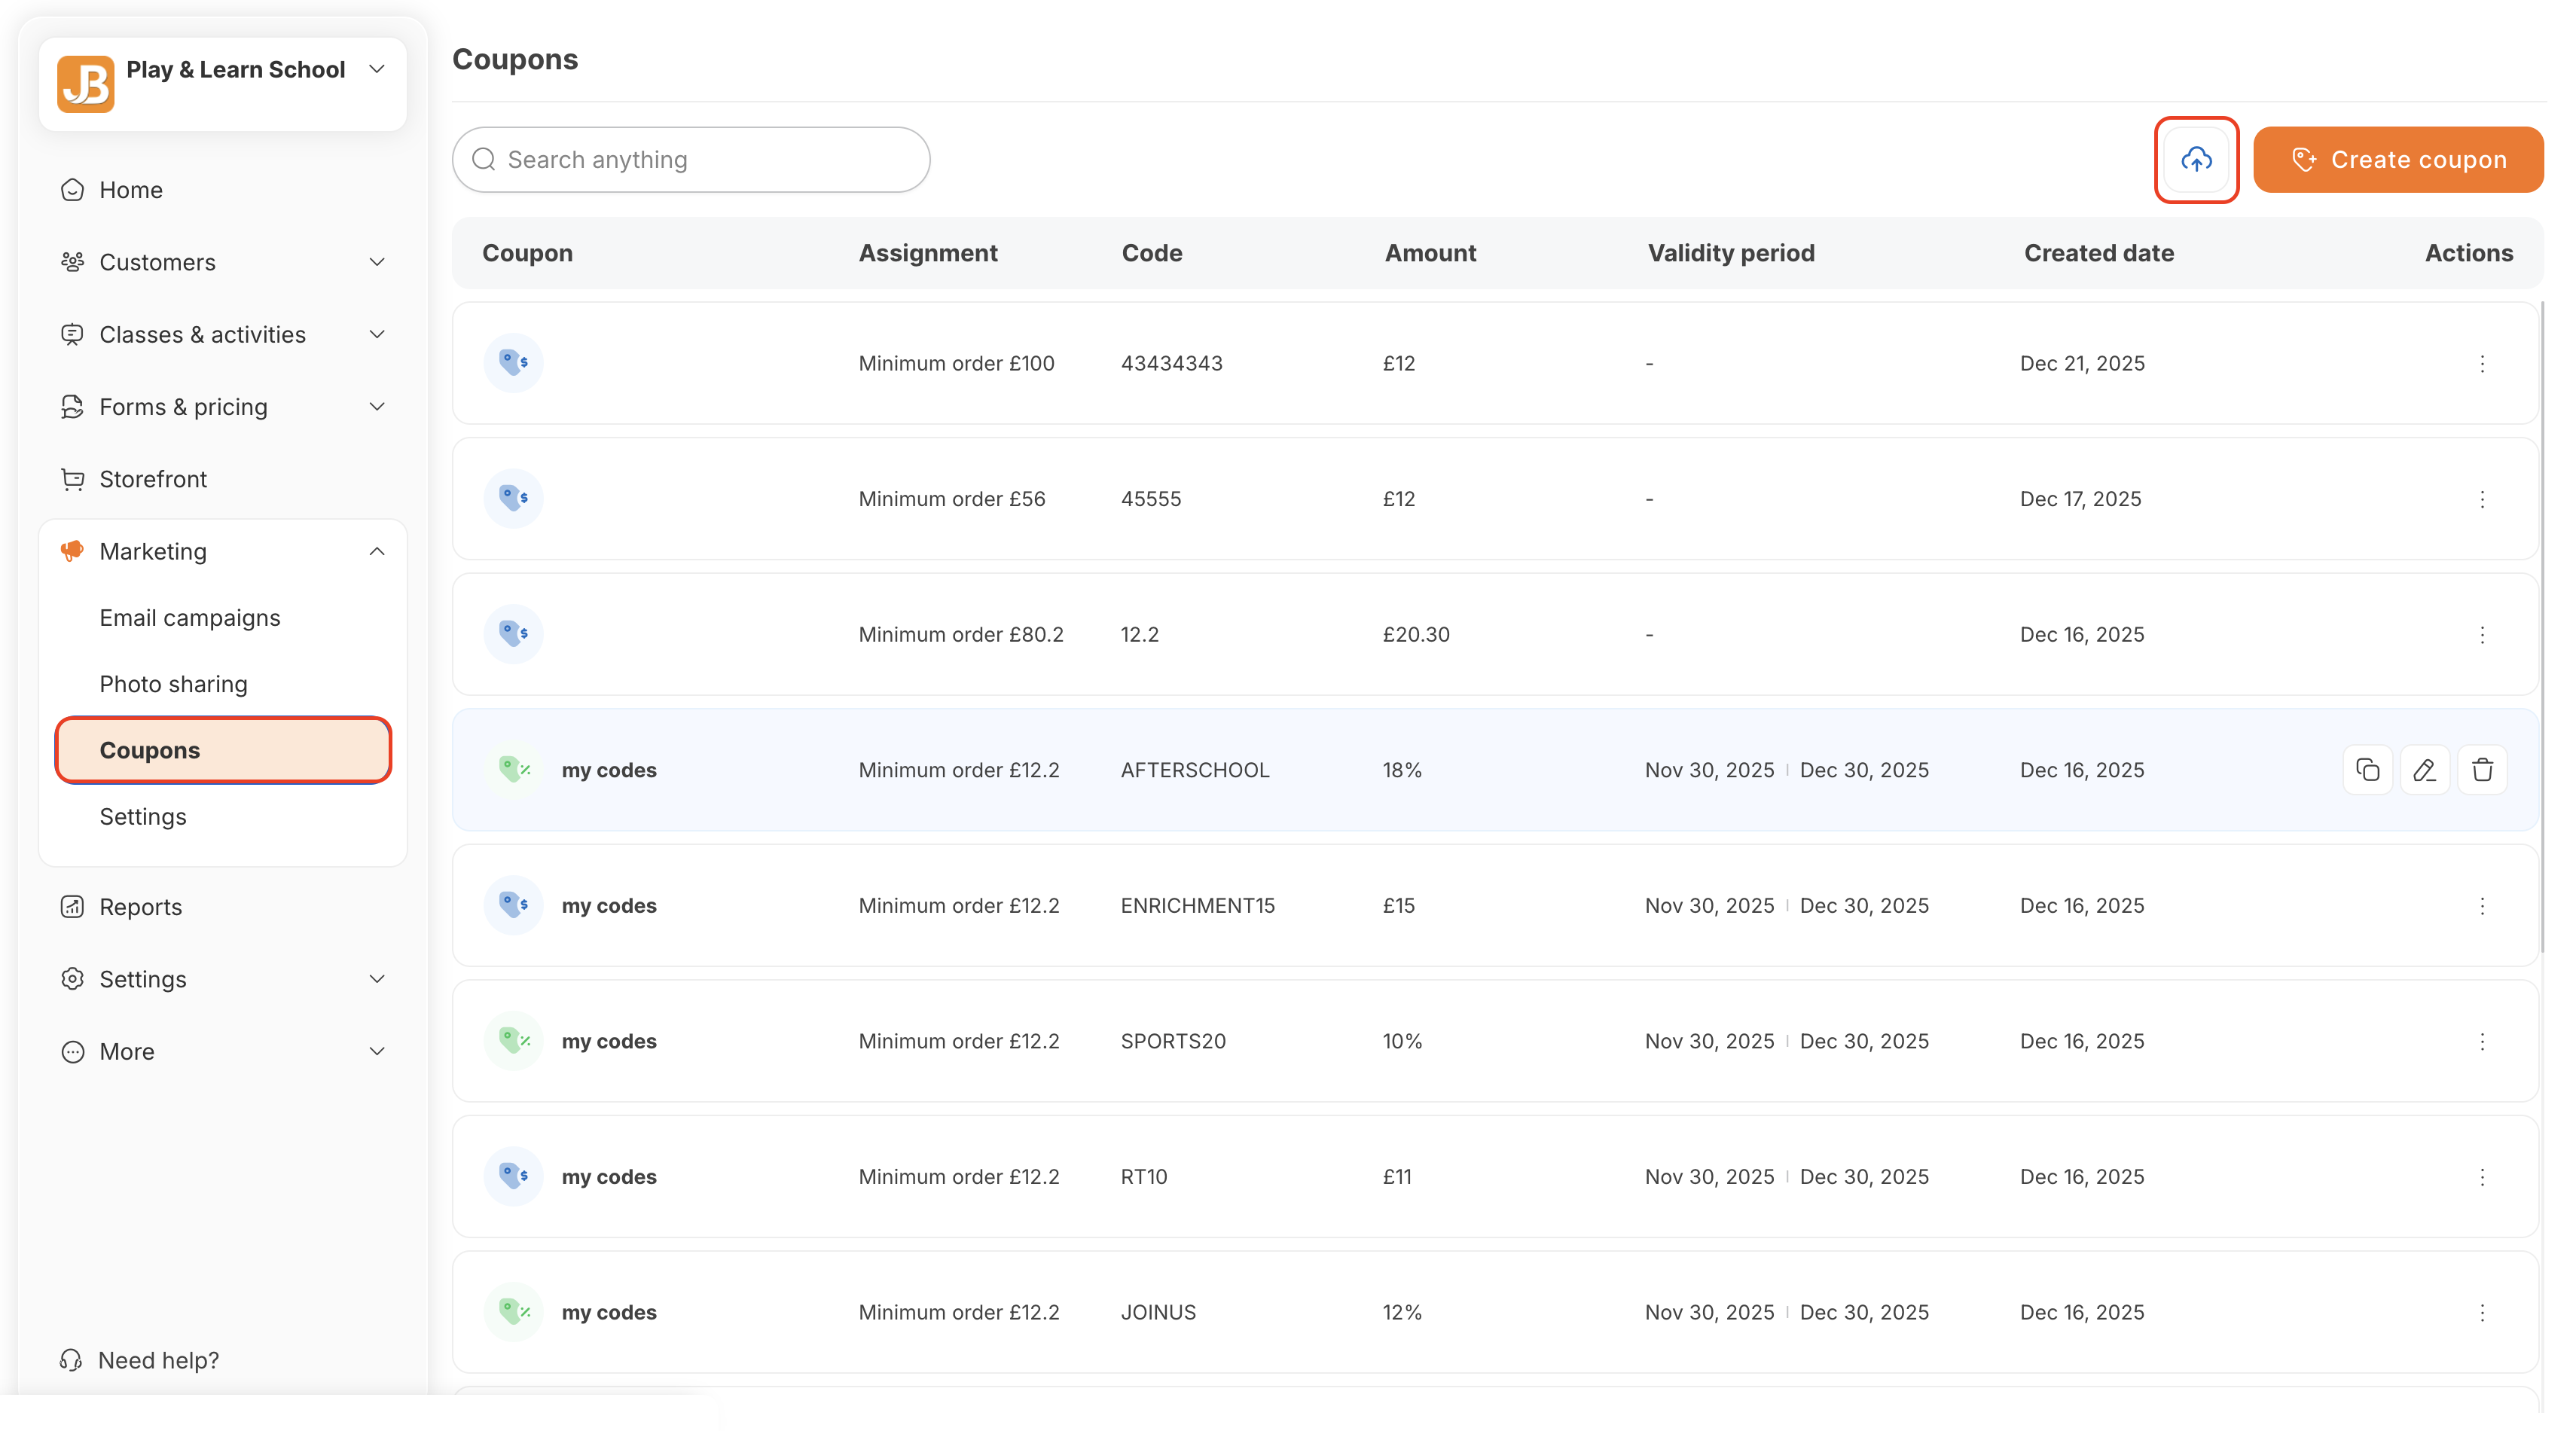
Task: Delete the AFTERSCHOOL coupon with trash icon
Action: (x=2482, y=770)
